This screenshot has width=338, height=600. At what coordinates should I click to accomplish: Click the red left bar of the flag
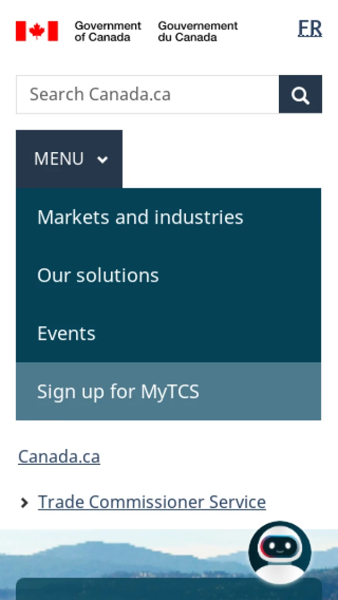click(x=21, y=31)
